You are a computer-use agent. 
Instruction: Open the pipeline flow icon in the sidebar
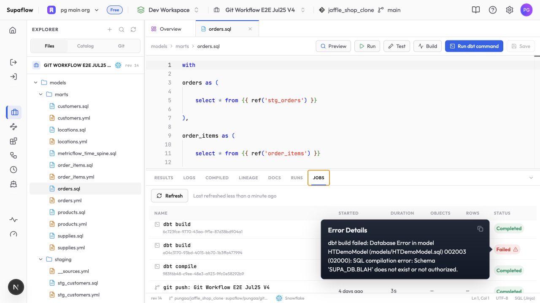[x=13, y=127]
